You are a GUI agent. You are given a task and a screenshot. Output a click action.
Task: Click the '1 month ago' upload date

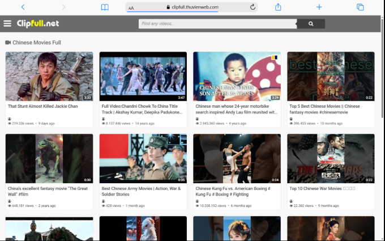[x=135, y=206]
